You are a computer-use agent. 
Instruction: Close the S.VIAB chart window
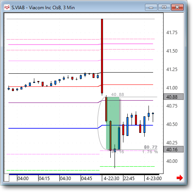[177, 7]
